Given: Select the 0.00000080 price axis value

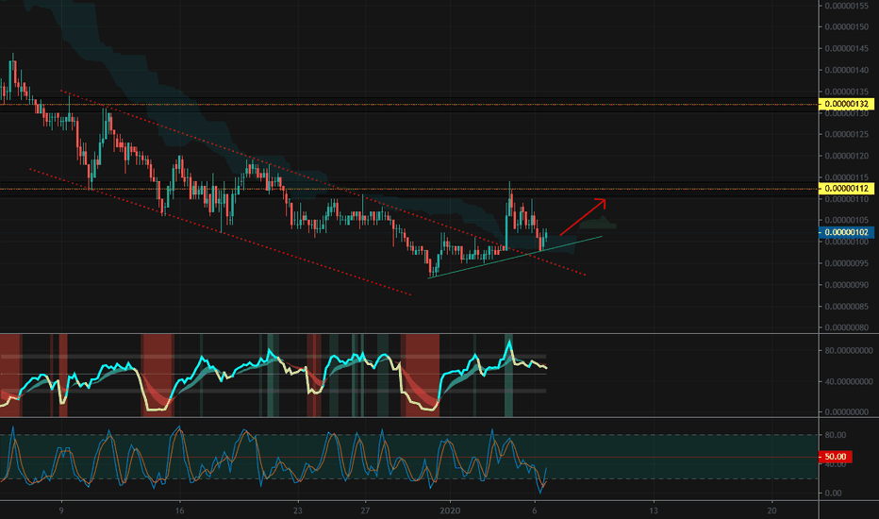Looking at the screenshot, I should pyautogui.click(x=847, y=327).
